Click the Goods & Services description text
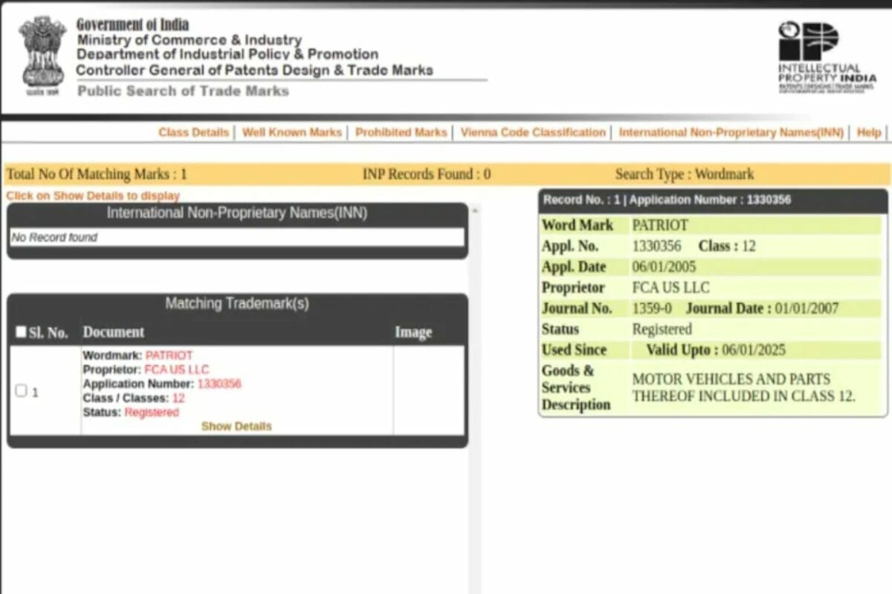The image size is (892, 594). click(743, 388)
